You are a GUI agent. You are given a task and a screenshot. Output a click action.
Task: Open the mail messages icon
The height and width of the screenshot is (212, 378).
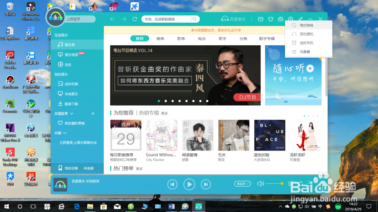point(260,19)
